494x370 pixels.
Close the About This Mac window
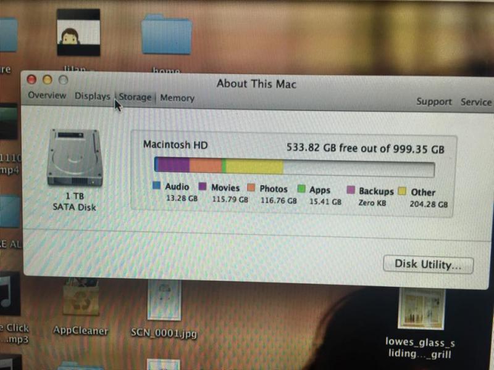[31, 80]
